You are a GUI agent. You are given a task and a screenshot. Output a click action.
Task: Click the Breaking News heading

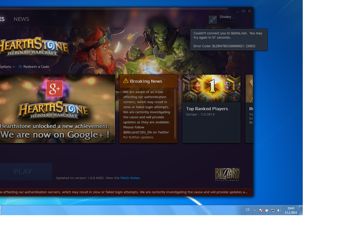click(146, 81)
